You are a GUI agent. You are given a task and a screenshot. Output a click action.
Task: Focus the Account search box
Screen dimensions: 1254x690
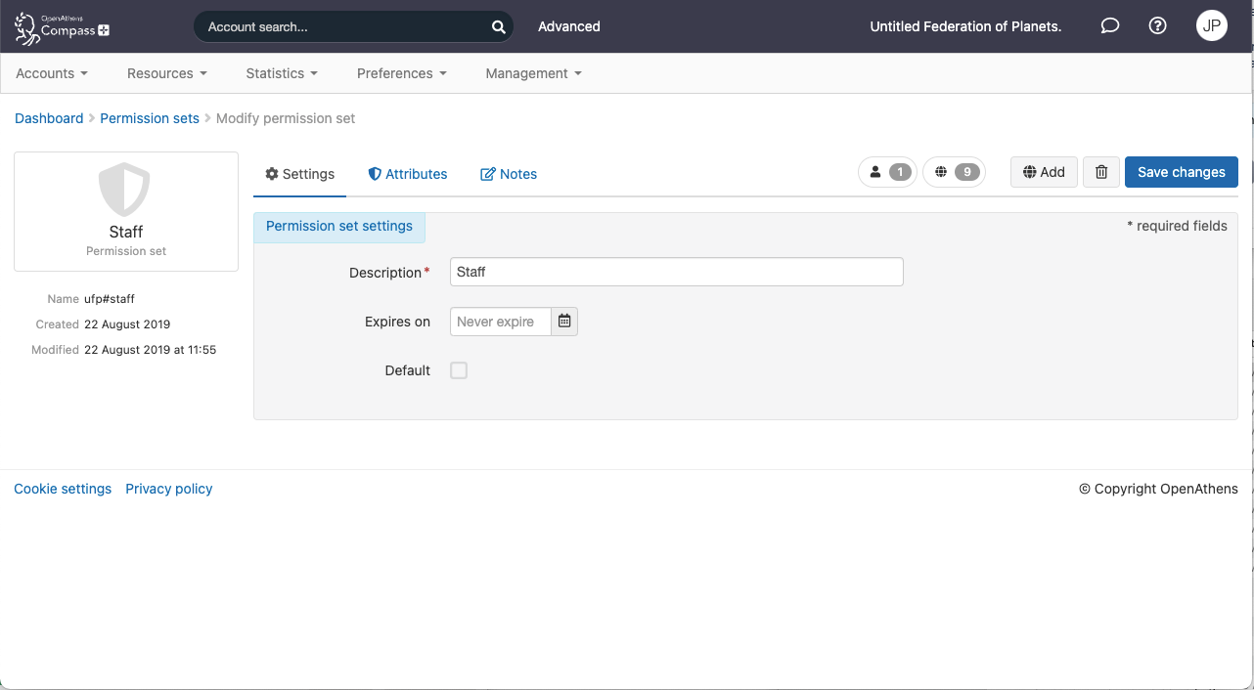point(342,27)
